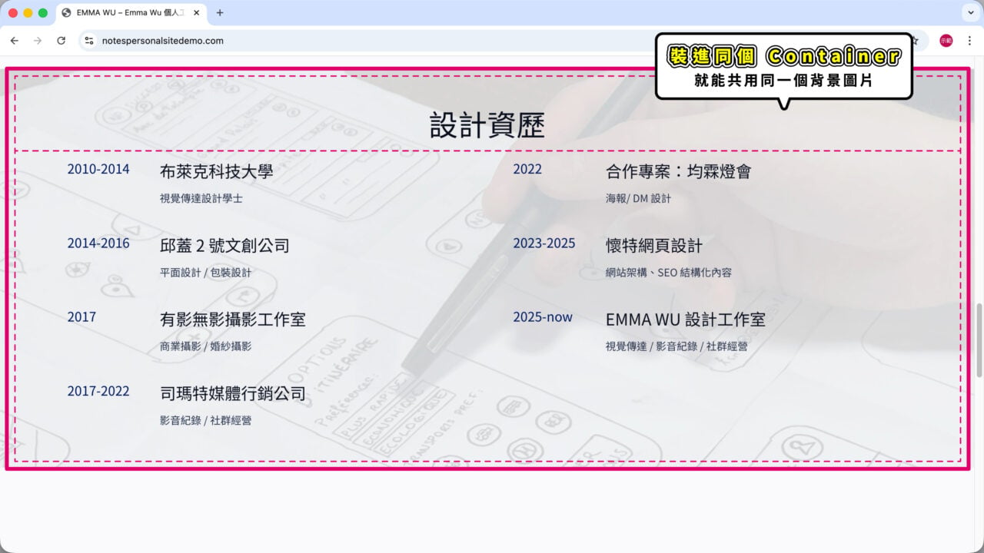Open site information icon in address bar
The height and width of the screenshot is (553, 984).
[x=89, y=41]
